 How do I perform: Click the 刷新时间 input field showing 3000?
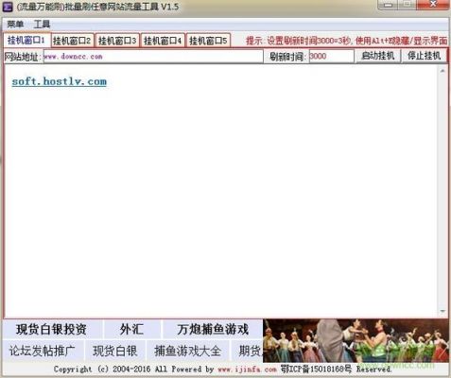click(331, 57)
